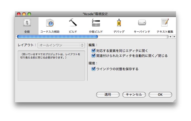Screen dimensions: 191x121
Task: Click the toolbar scroll right arrow
Action: (x=174, y=36)
